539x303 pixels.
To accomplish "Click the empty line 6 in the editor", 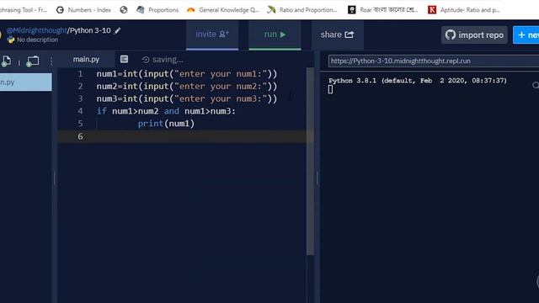I will [182, 136].
